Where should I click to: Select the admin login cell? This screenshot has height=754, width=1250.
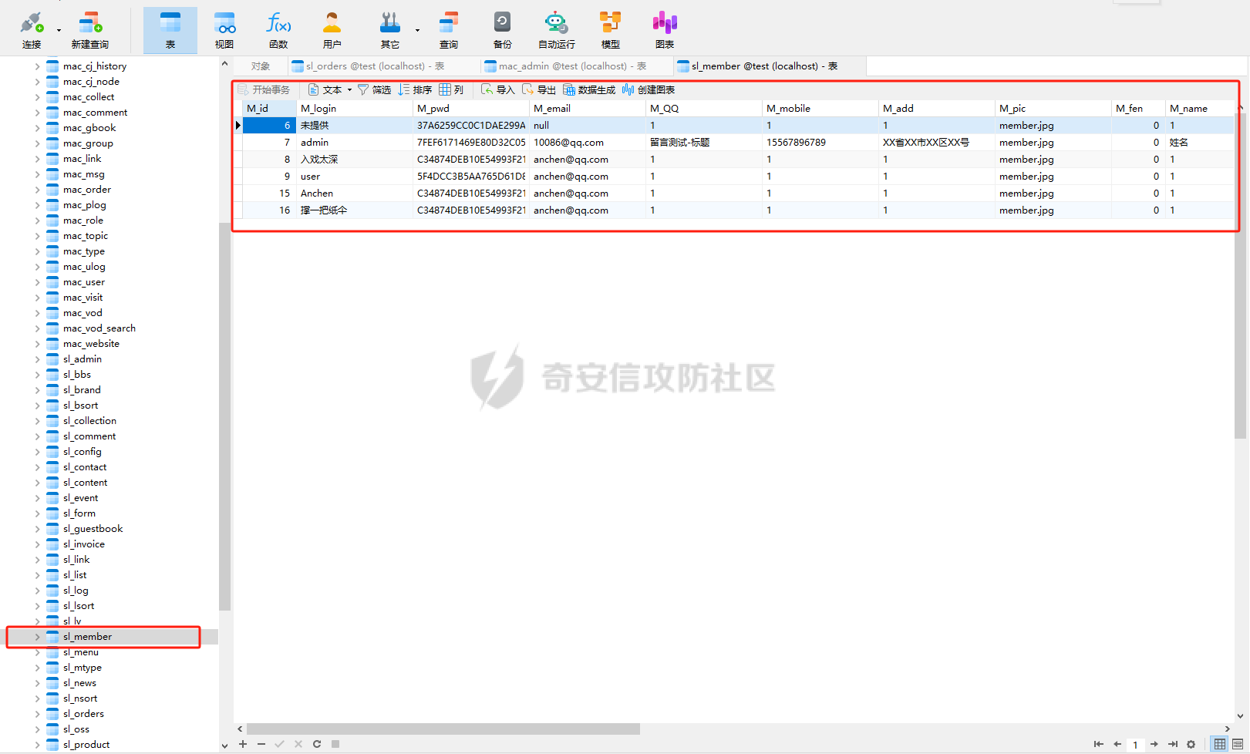coord(354,143)
